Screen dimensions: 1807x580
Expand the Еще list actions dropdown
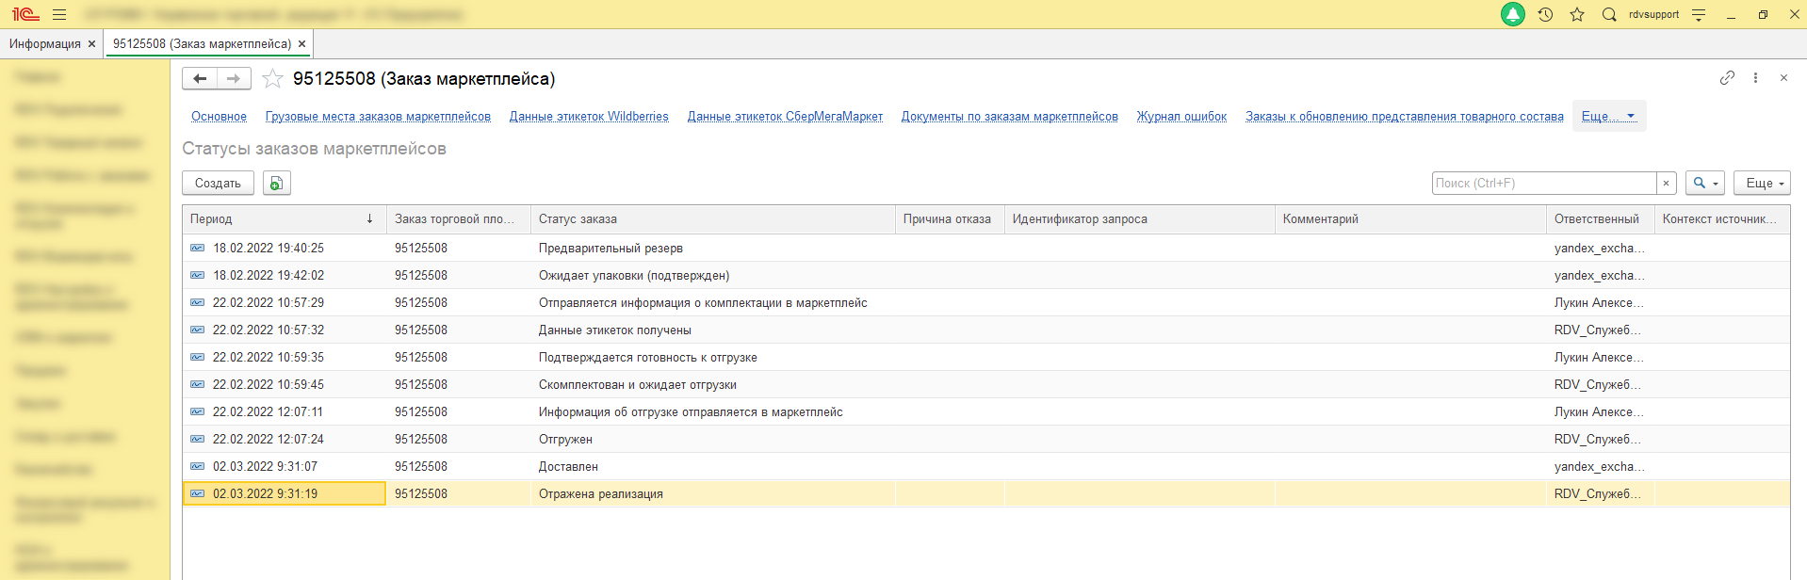point(1761,184)
